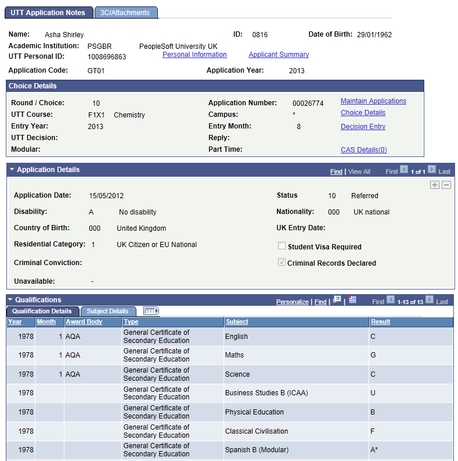458x461 pixels.
Task: Collapse the Qualifications section
Action: 10,299
